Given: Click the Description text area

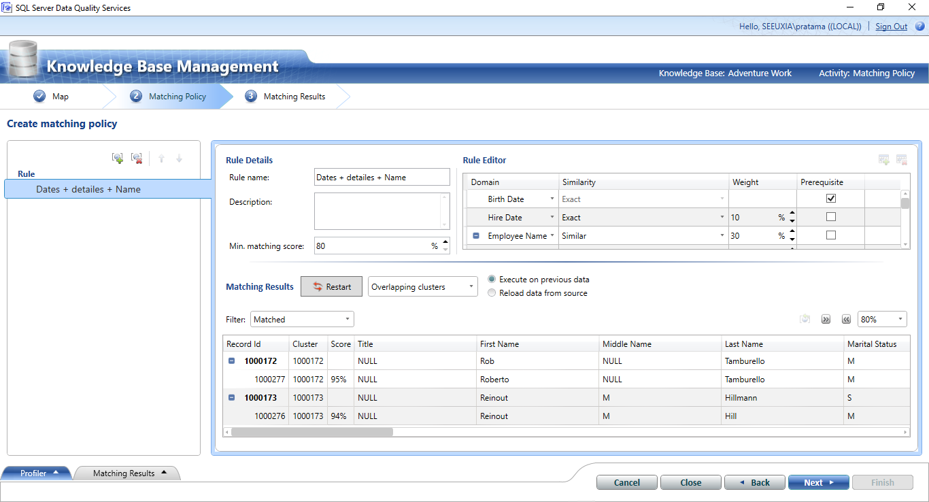Looking at the screenshot, I should pos(382,211).
